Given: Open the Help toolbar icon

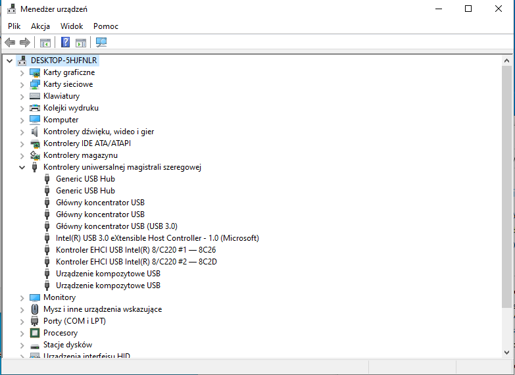Looking at the screenshot, I should tap(65, 42).
